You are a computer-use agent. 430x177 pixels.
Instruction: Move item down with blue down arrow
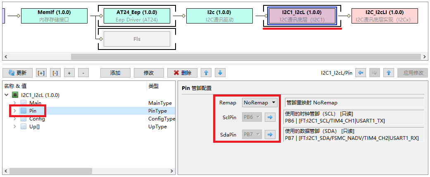tap(220, 73)
